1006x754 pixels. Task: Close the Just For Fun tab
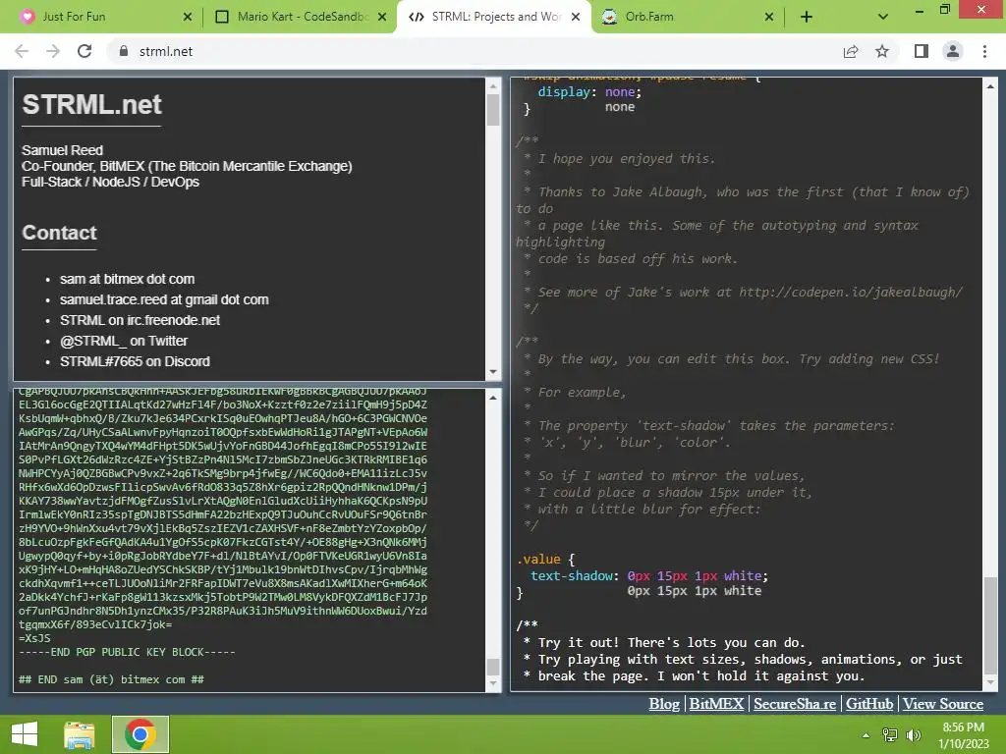[x=188, y=17]
